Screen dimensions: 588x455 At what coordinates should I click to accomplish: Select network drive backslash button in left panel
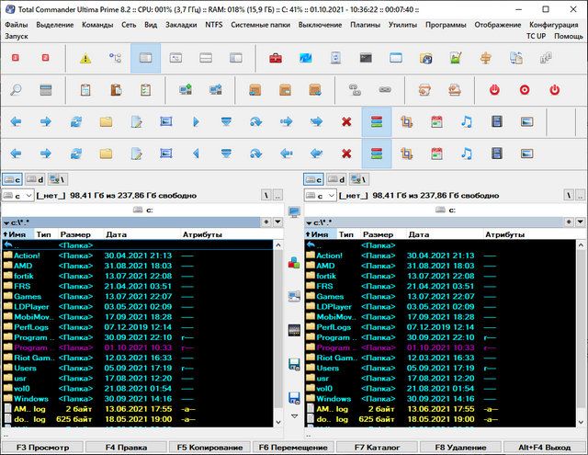57,179
